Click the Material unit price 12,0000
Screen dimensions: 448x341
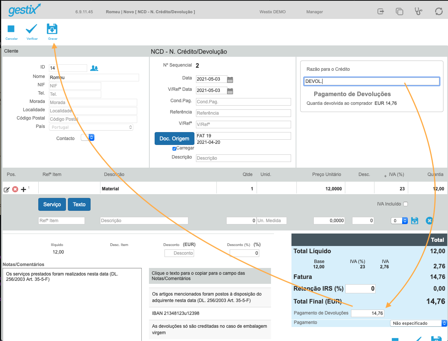(321, 188)
